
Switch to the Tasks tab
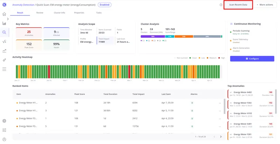(x=99, y=13)
